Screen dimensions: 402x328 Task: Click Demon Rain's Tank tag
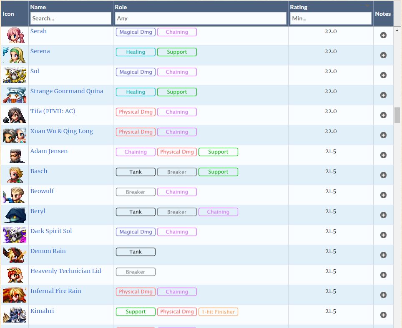click(136, 252)
